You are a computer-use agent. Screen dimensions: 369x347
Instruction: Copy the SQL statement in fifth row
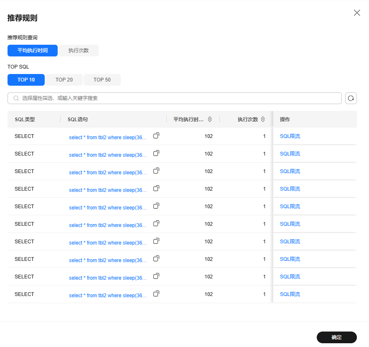pos(156,206)
